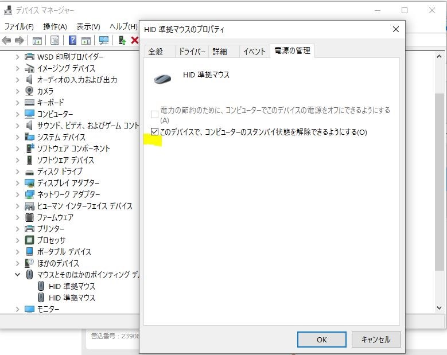This screenshot has height=355, width=447.
Task: Click the Properties toolbar icon
Action: pyautogui.click(x=55, y=41)
